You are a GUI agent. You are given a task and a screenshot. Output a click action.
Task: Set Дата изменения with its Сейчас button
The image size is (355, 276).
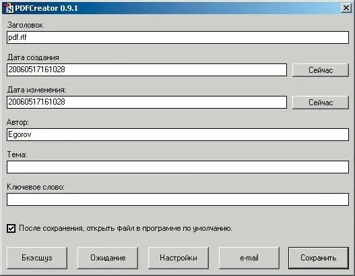pyautogui.click(x=321, y=103)
